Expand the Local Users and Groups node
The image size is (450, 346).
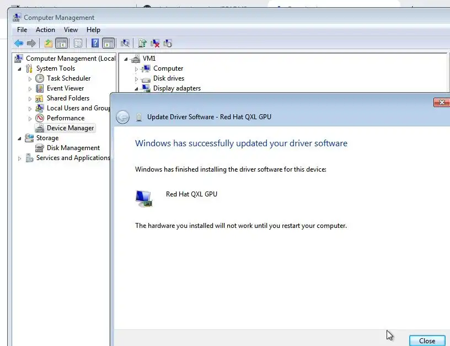coord(30,109)
